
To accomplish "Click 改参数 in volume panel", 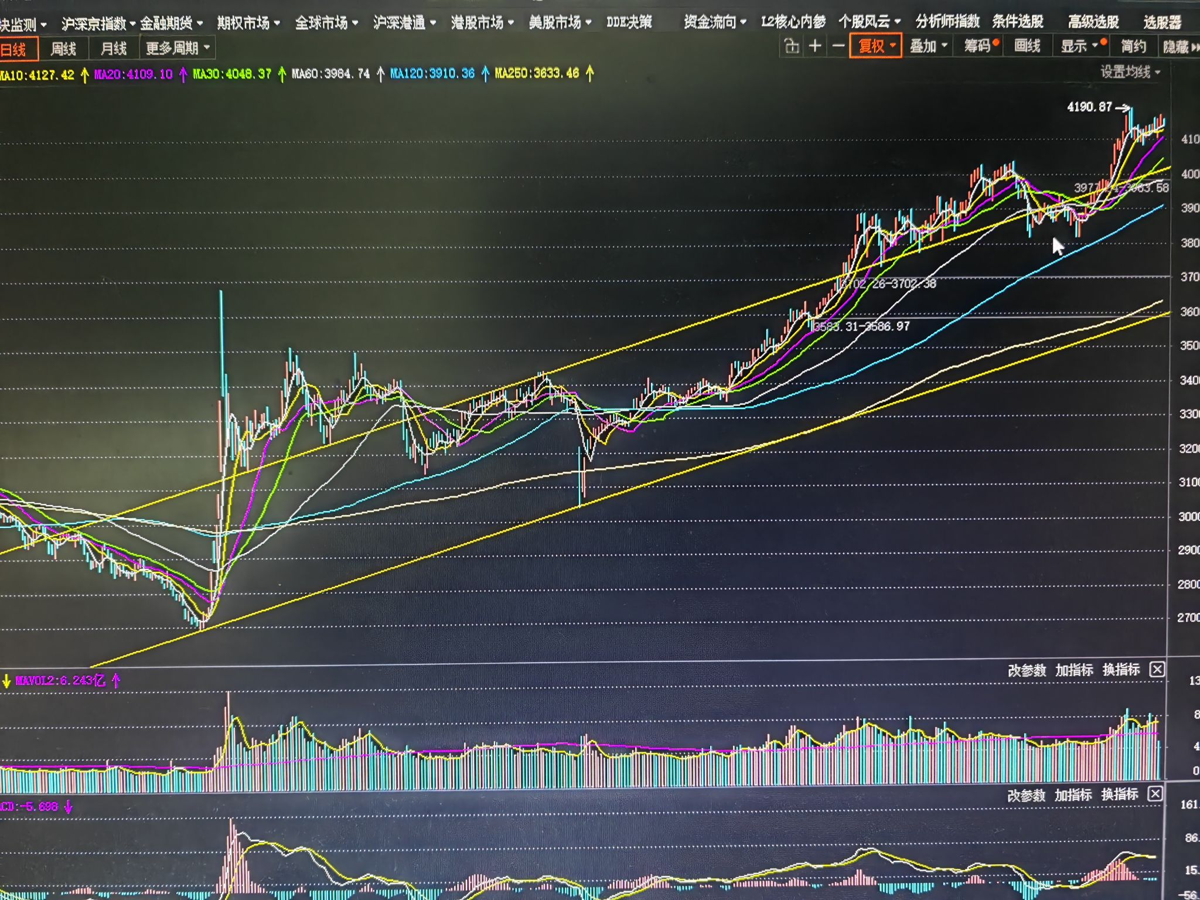I will point(1027,670).
